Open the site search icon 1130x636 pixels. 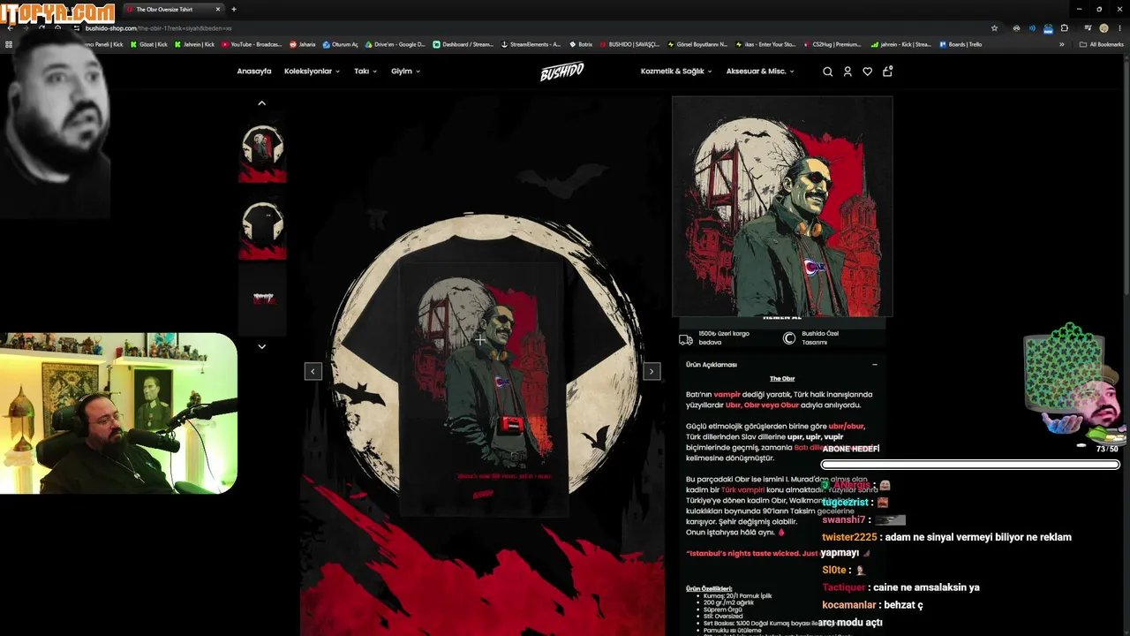coord(827,72)
